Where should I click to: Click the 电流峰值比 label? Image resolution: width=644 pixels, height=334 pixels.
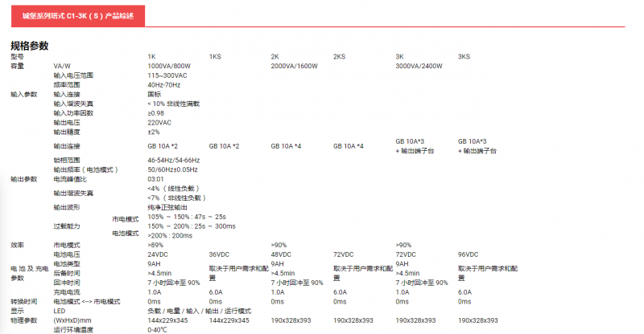(70, 179)
